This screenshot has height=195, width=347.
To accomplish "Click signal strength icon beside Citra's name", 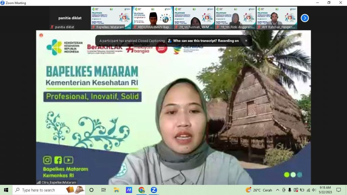I will coord(39,182).
